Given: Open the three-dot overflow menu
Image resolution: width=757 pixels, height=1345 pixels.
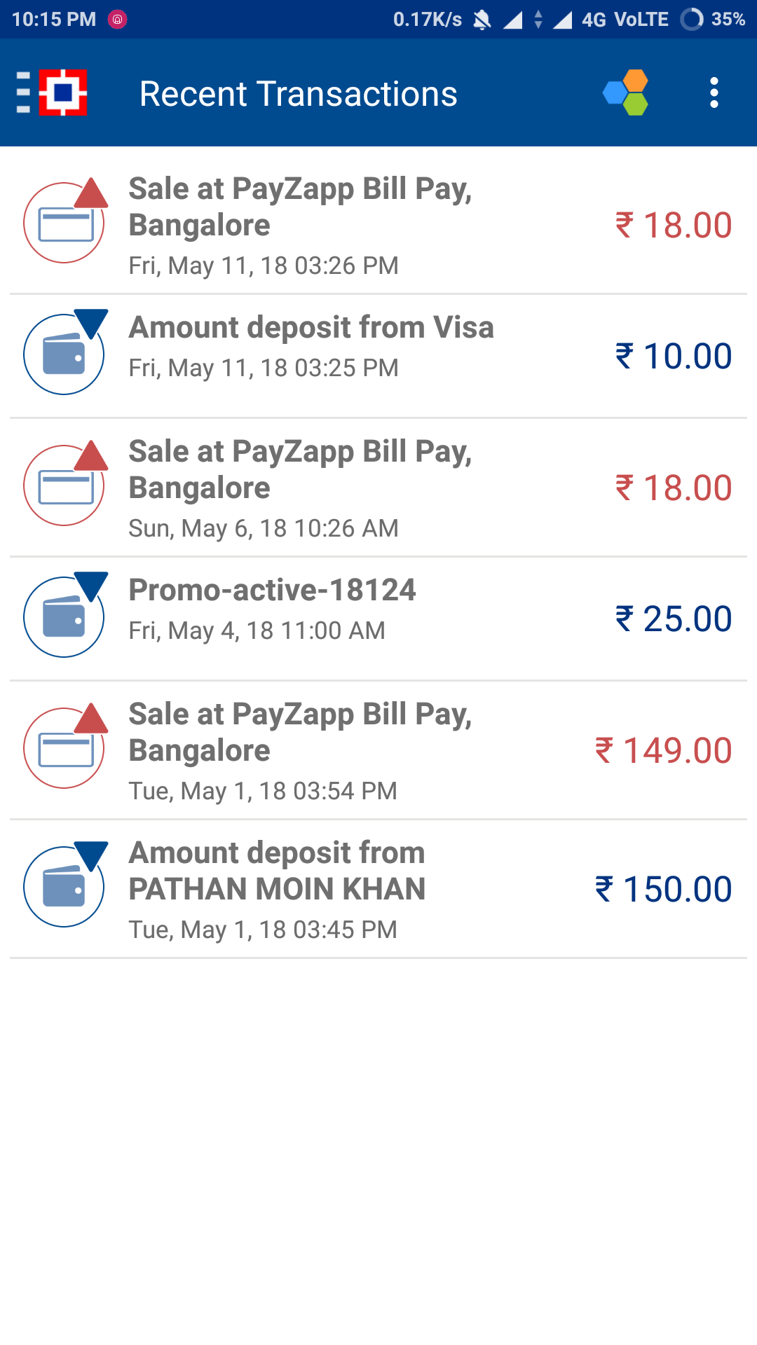Looking at the screenshot, I should (714, 92).
